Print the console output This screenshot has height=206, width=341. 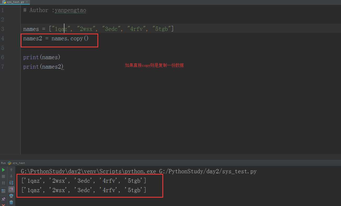point(11,196)
